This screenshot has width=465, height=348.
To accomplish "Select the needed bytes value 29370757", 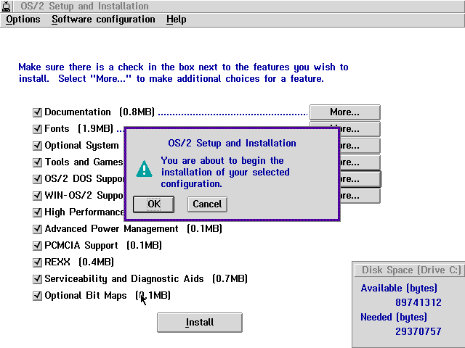I will tap(418, 331).
